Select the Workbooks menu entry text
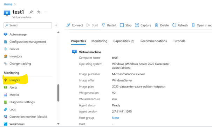Image resolution: width=212 pixels, height=127 pixels. (17, 124)
